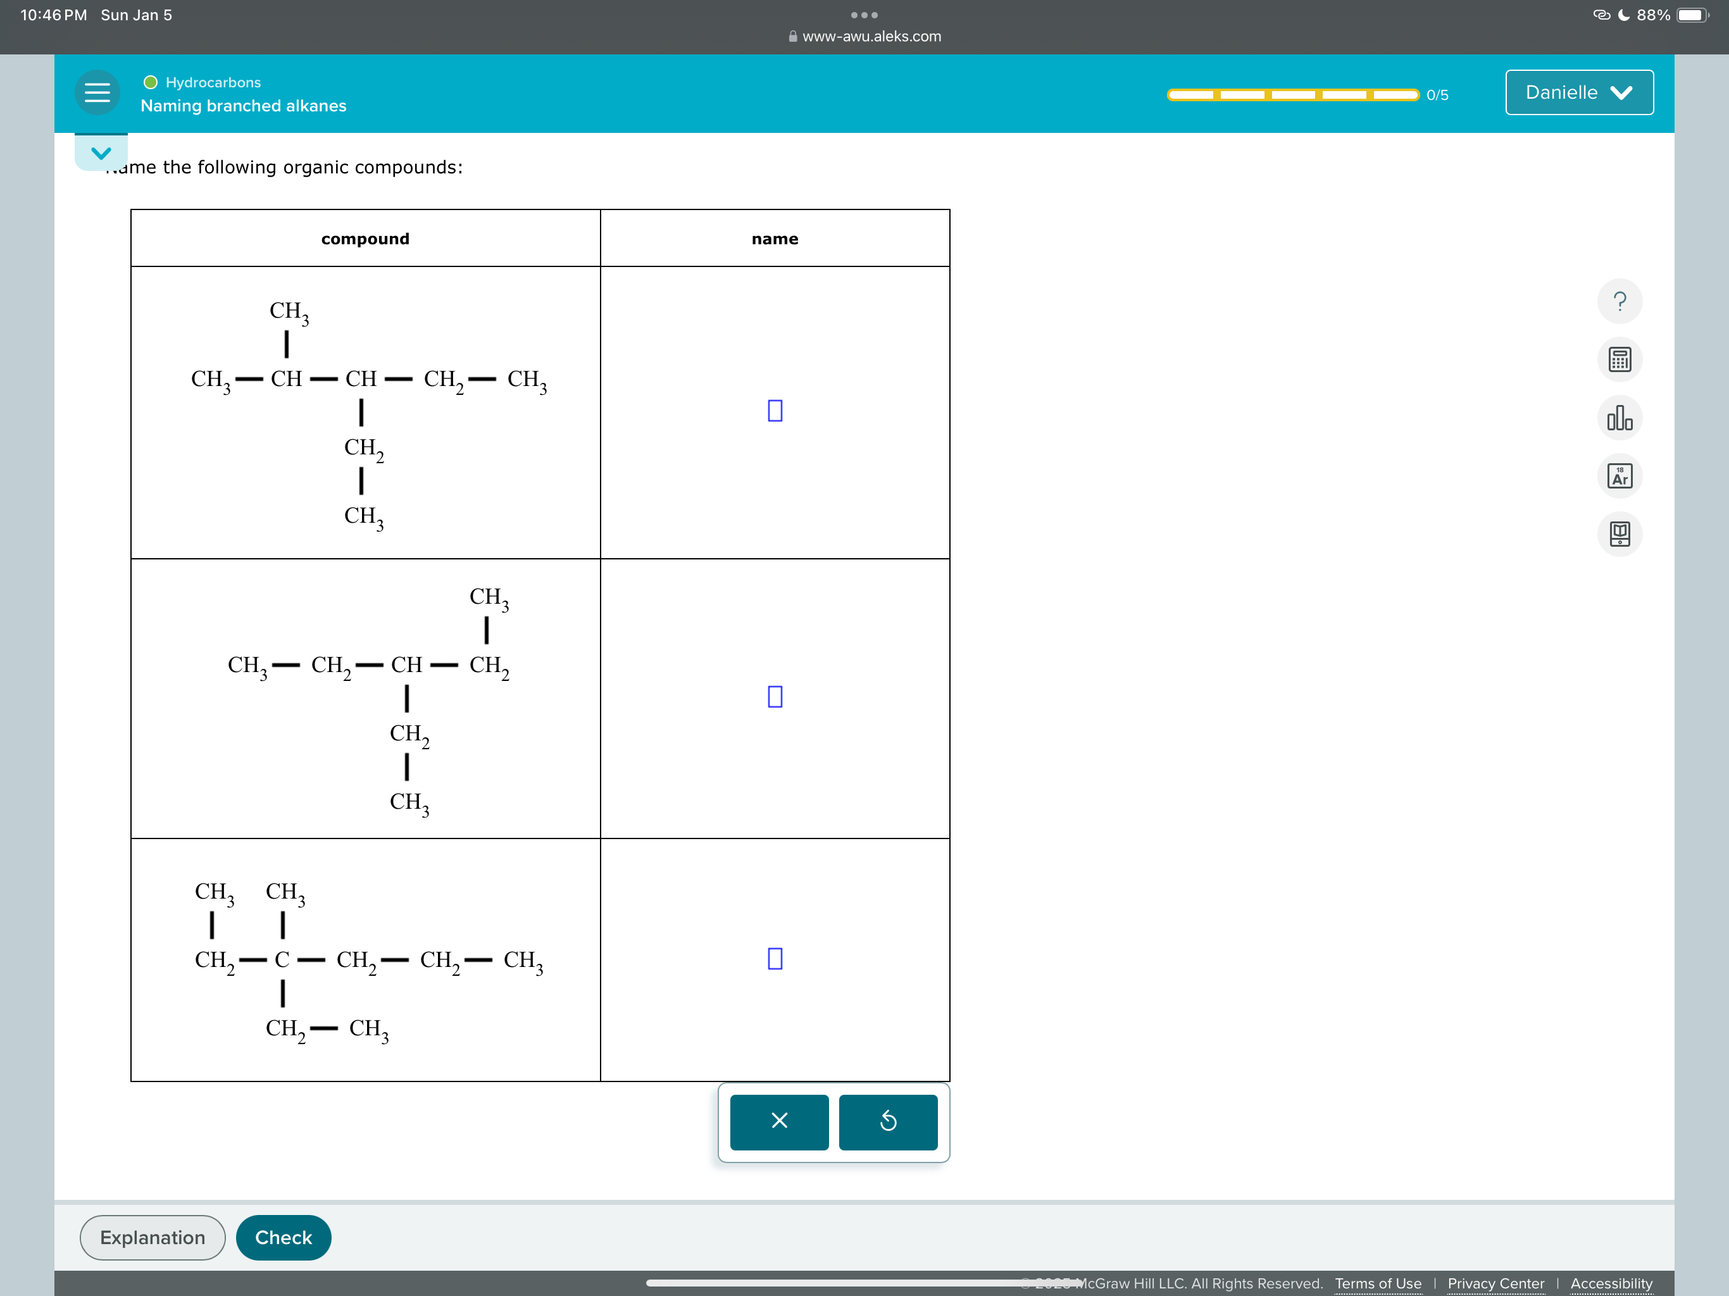Open the Explanation button
Image resolution: width=1729 pixels, height=1296 pixels.
[x=153, y=1237]
